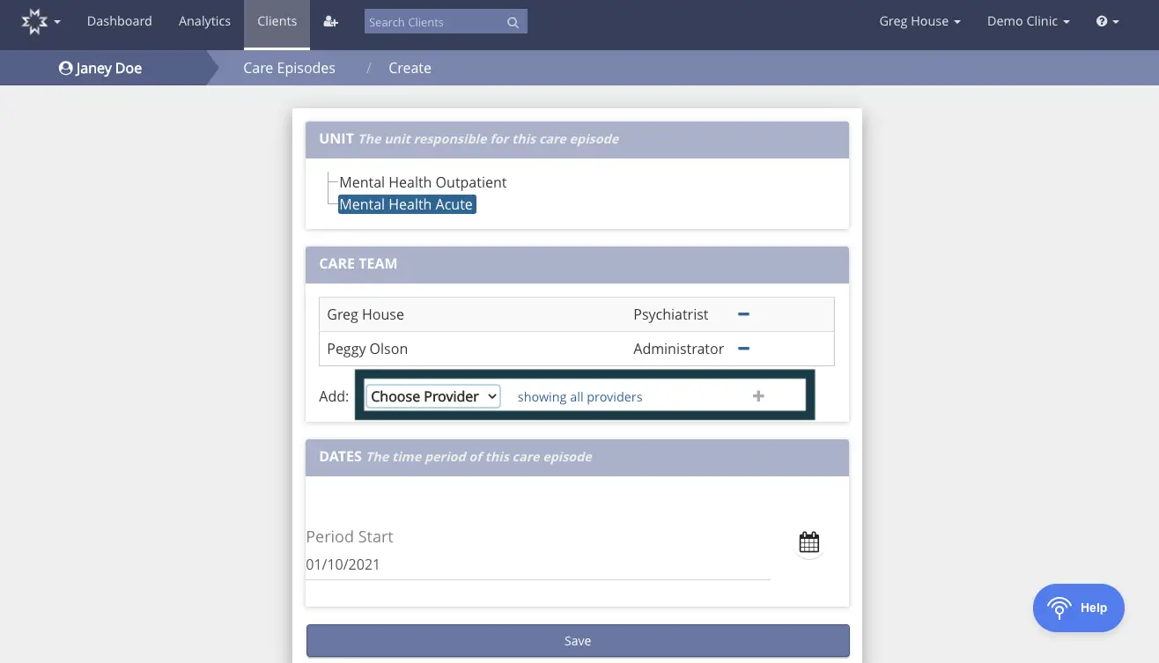
Task: Select the Clients tab
Action: click(277, 20)
